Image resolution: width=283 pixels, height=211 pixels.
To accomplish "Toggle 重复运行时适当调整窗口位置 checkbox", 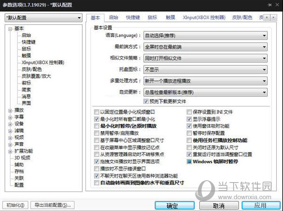I will [x=189, y=154].
